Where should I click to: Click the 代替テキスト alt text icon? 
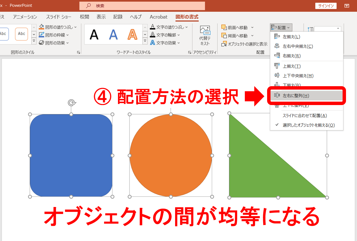(205, 30)
